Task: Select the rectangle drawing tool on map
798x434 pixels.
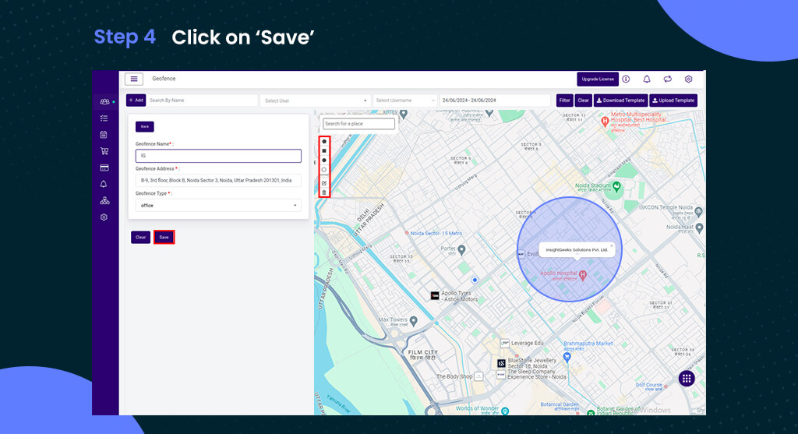Action: click(324, 151)
